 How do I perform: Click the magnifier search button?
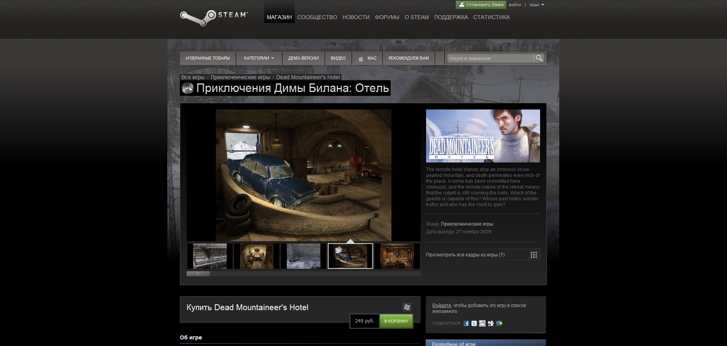(x=539, y=58)
